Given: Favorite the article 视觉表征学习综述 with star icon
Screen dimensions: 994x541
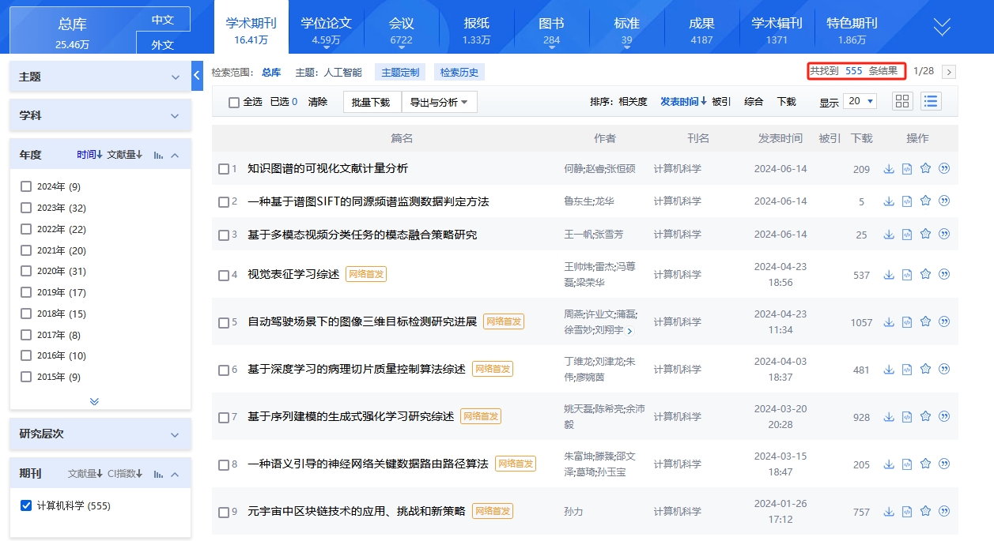Looking at the screenshot, I should (x=925, y=275).
